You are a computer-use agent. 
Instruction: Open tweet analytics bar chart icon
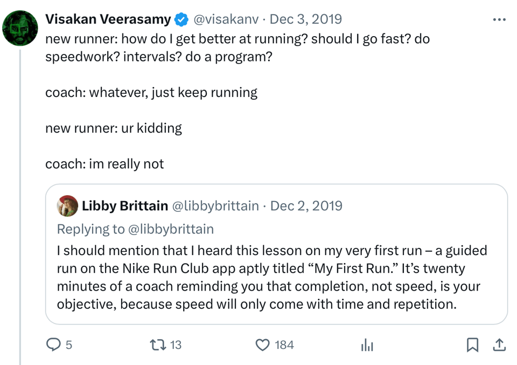[x=367, y=345]
